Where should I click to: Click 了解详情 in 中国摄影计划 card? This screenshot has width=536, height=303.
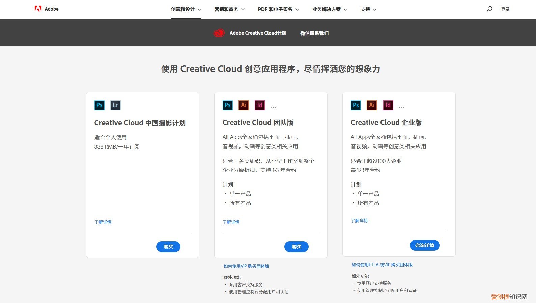click(x=103, y=222)
